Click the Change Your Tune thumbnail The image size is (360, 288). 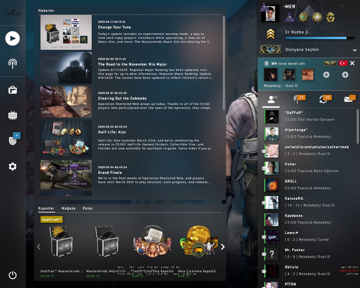[66, 32]
